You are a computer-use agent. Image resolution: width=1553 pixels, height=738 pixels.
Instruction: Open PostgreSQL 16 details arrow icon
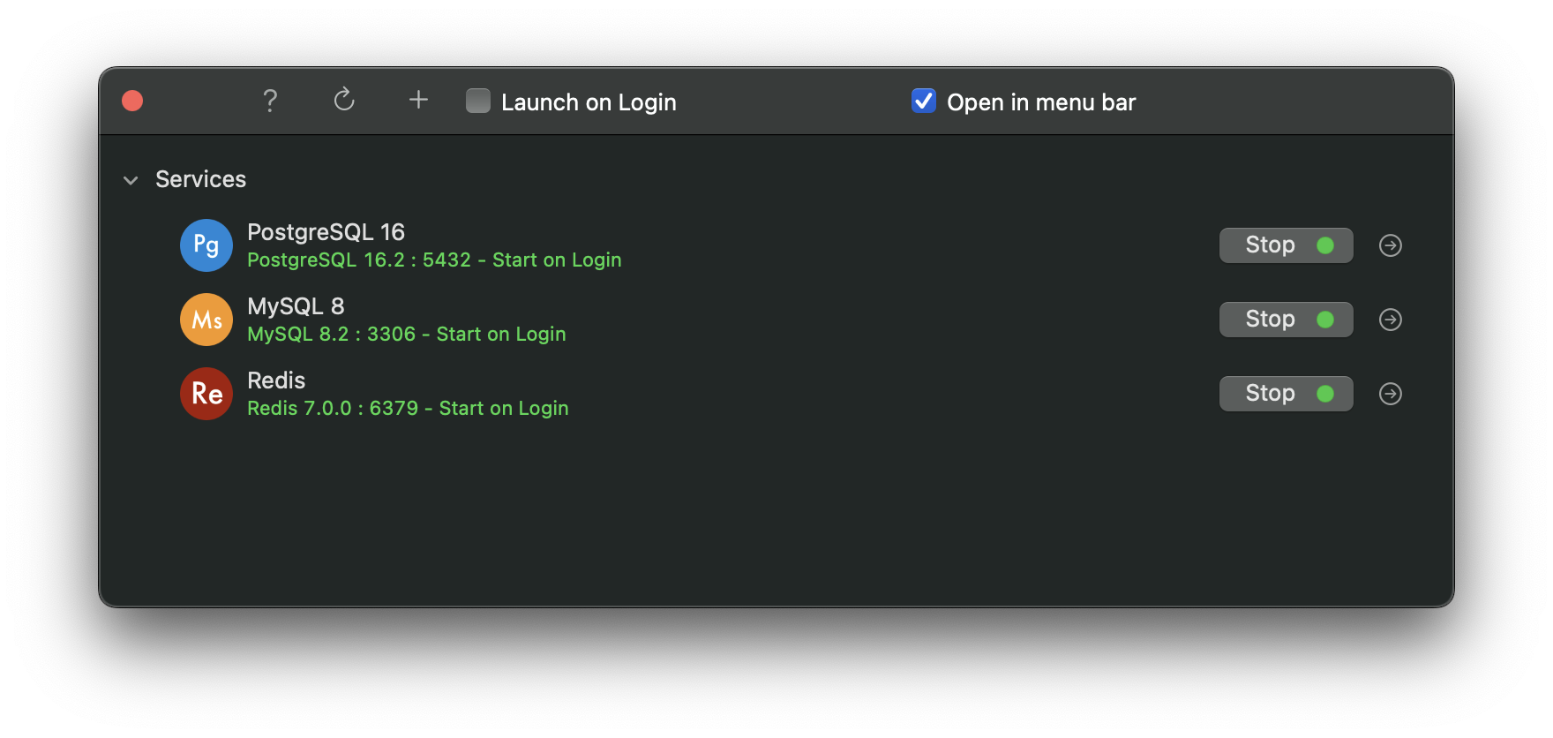[x=1390, y=245]
